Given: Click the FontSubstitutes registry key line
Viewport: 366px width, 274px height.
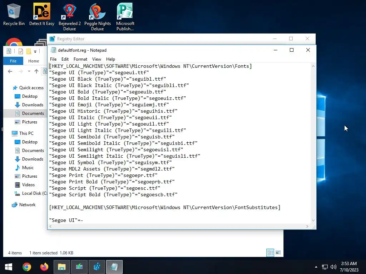Looking at the screenshot, I should [164, 207].
